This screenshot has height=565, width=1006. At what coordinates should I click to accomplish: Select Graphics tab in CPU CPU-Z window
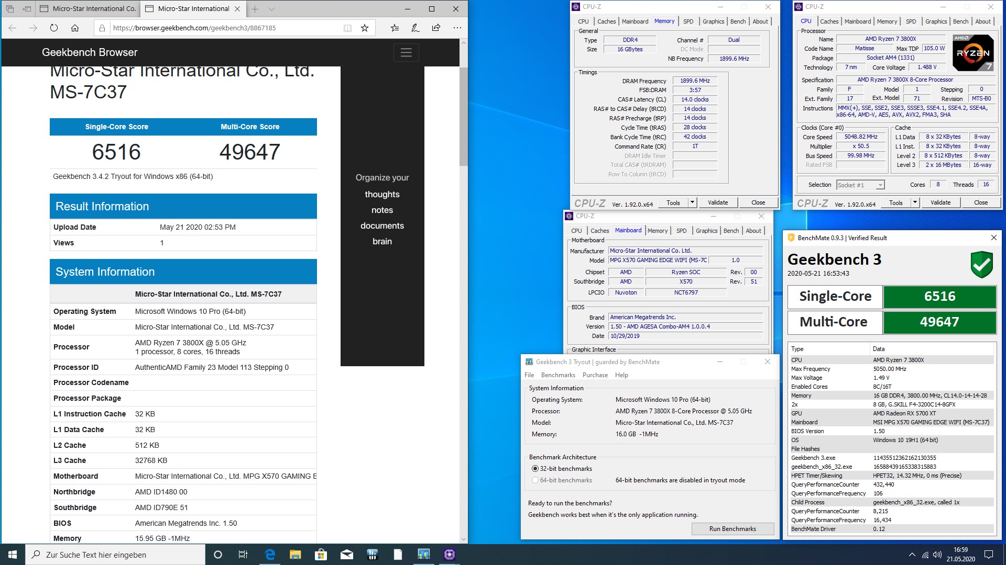point(936,21)
